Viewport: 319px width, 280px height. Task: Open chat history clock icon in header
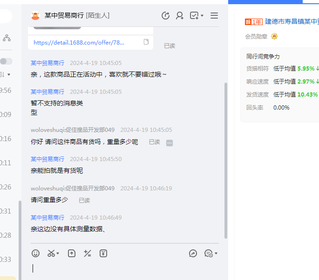click(165, 16)
